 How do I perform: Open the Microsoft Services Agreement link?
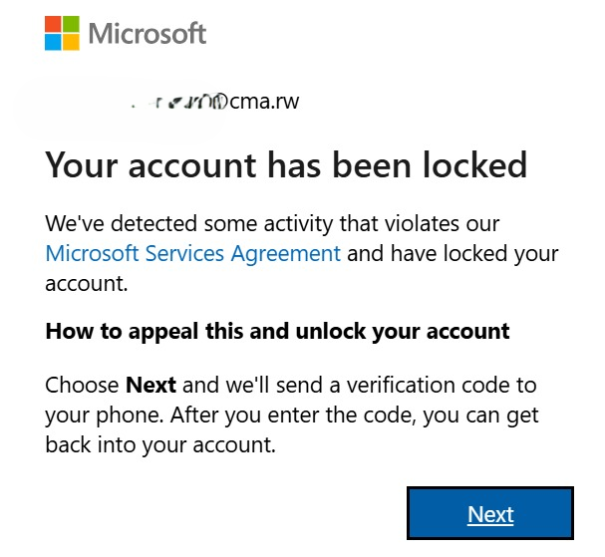pyautogui.click(x=193, y=253)
